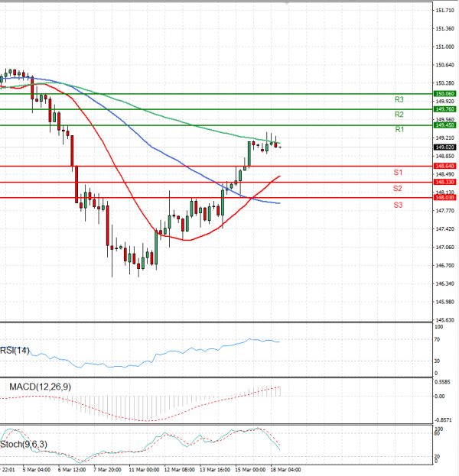The image size is (459, 476).
Task: Click the RSI(14) indicator label
Action: pos(15,351)
